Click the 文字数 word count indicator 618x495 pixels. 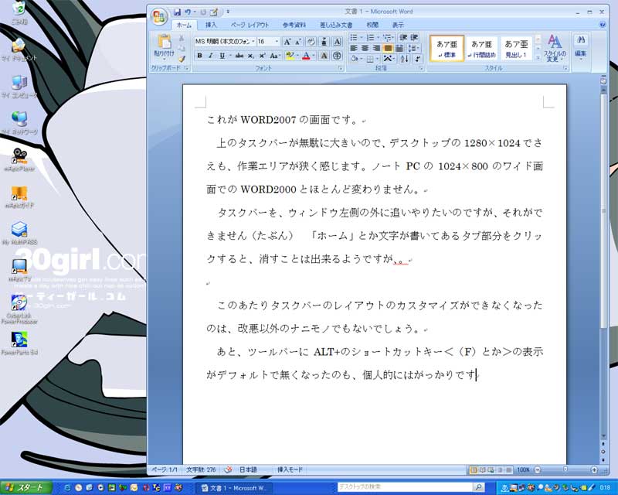tap(201, 469)
